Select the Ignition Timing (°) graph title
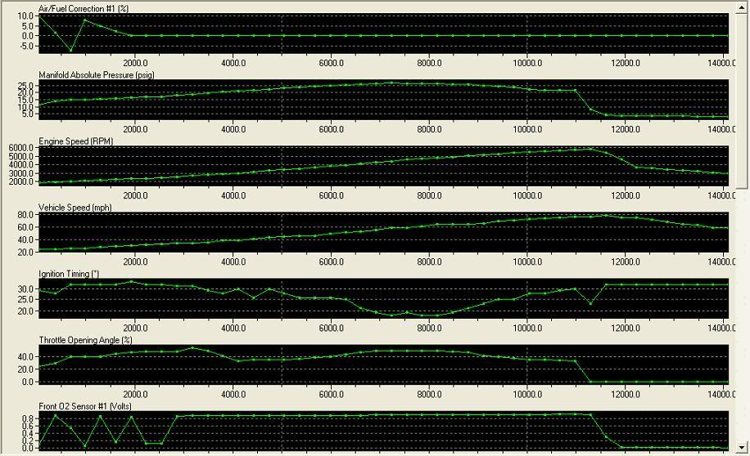750x456 pixels. point(69,274)
